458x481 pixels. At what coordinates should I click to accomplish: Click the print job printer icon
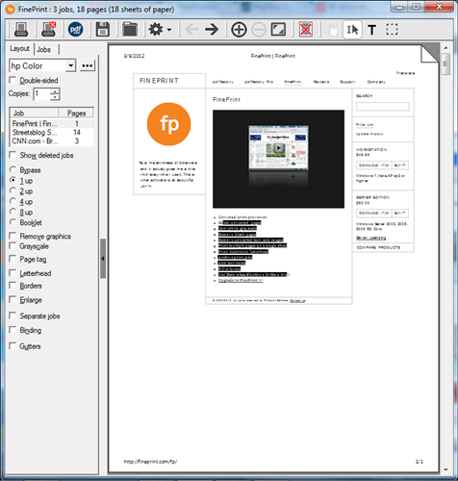coord(21,30)
